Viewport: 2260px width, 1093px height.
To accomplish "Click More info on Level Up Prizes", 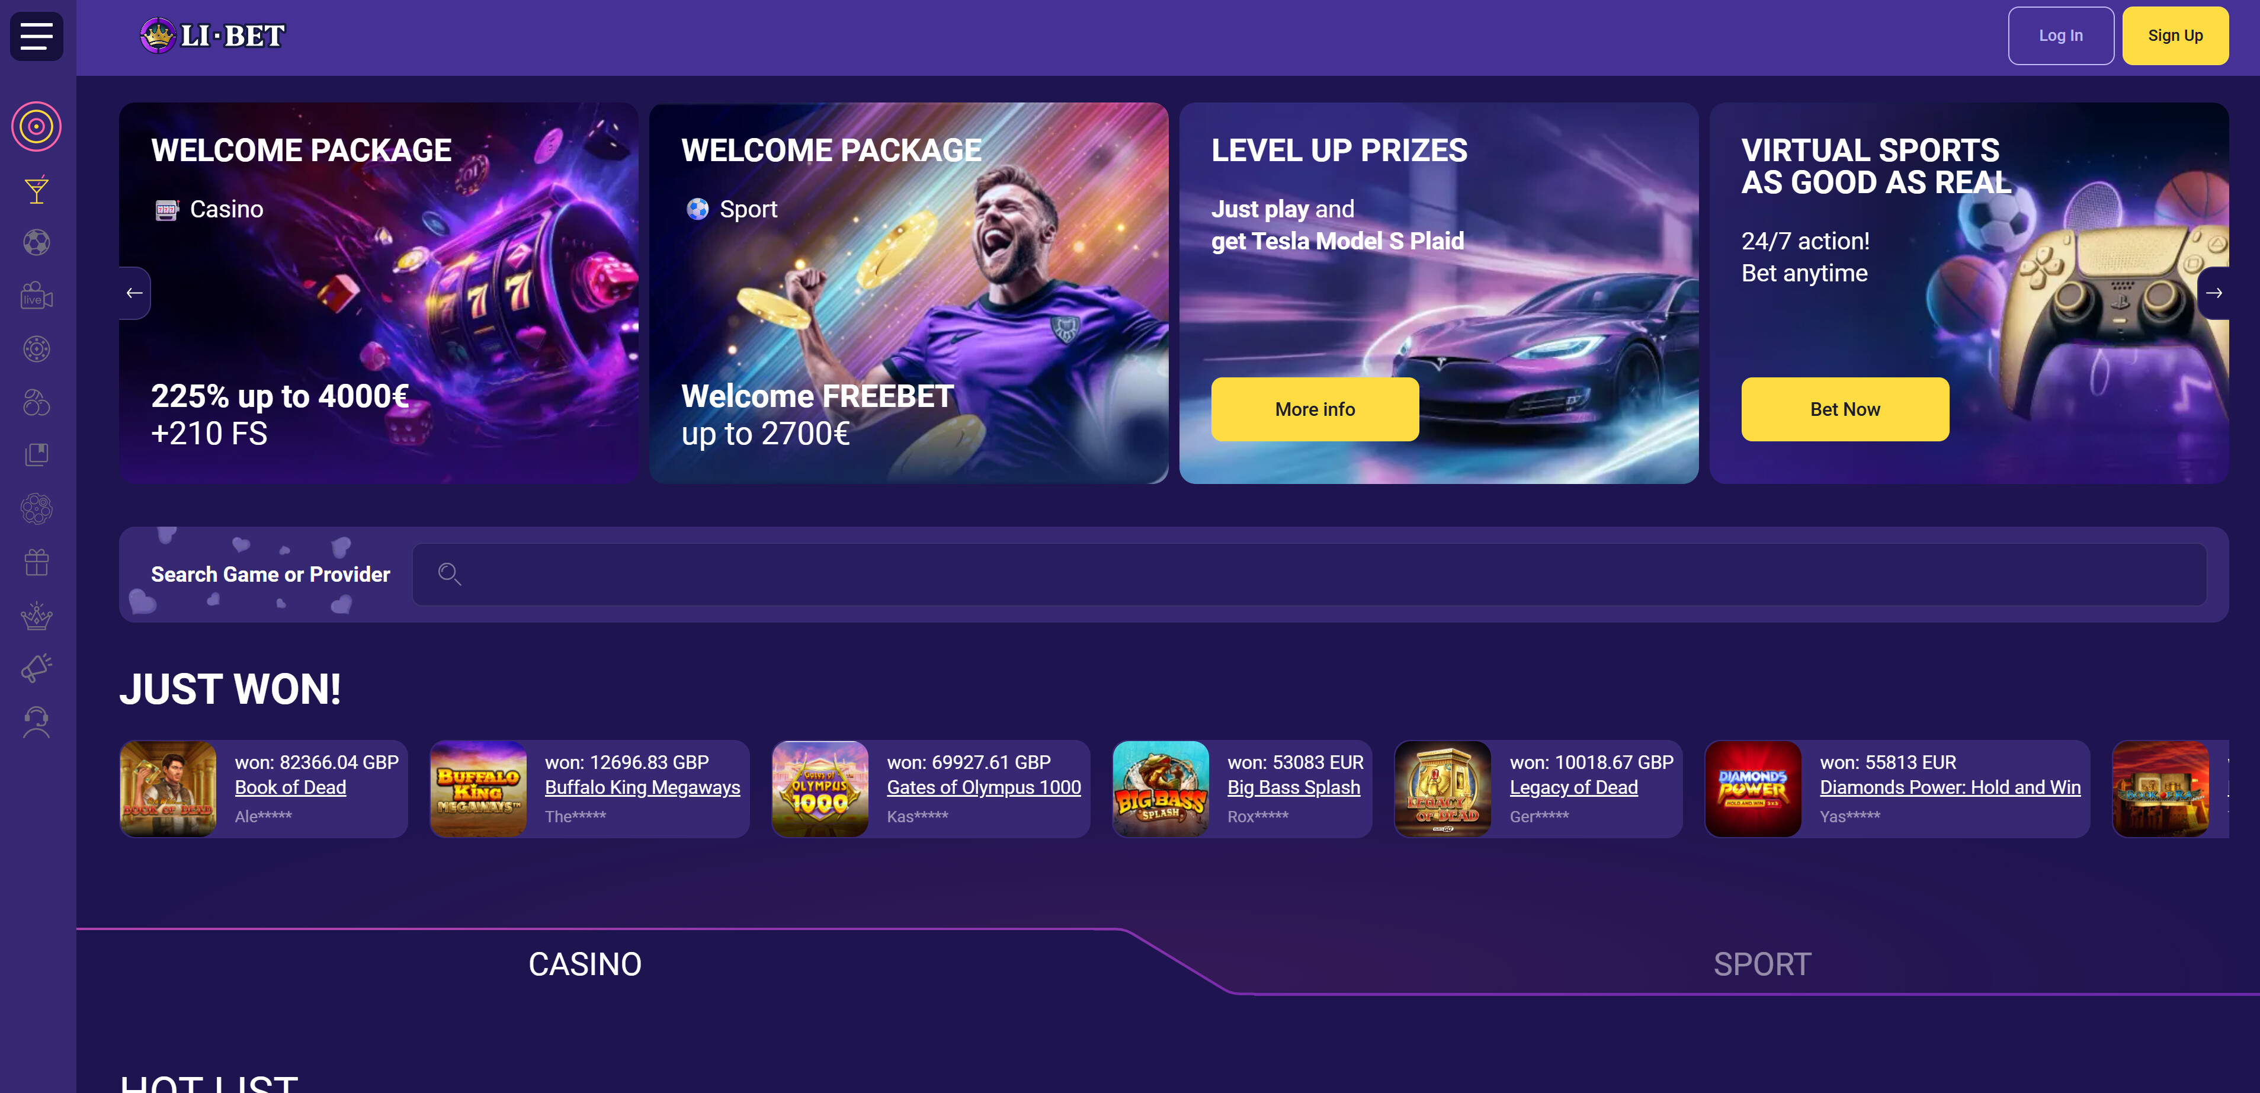I will [1315, 410].
